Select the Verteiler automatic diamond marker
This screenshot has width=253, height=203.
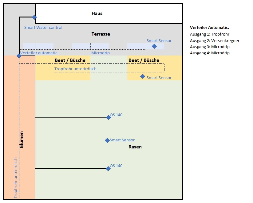tap(19, 56)
